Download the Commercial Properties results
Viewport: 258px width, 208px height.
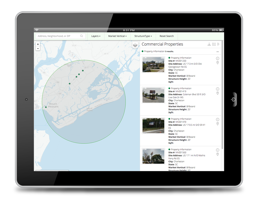coord(209,44)
